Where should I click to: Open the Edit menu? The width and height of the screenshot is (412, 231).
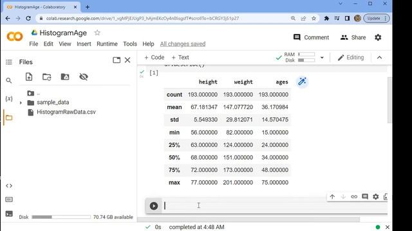coord(48,44)
